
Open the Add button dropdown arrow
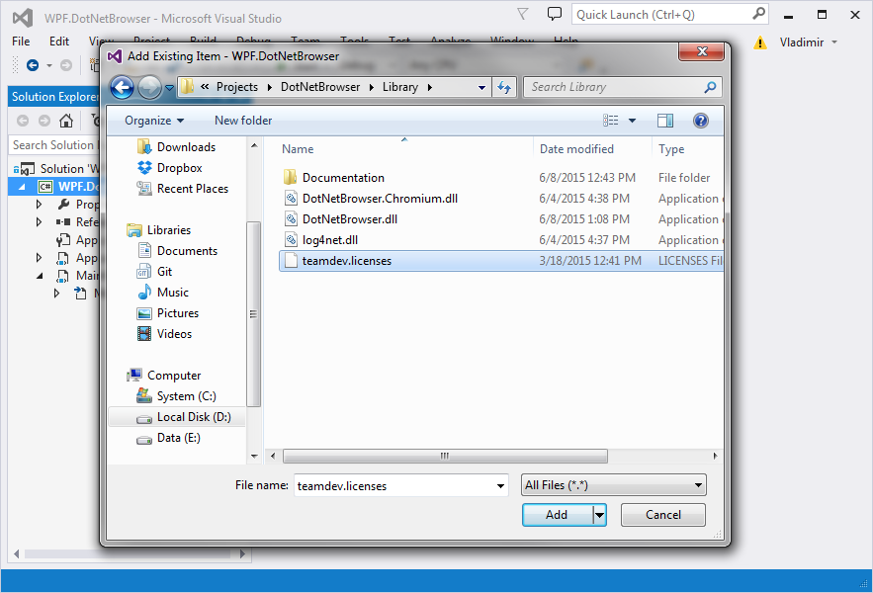(599, 515)
